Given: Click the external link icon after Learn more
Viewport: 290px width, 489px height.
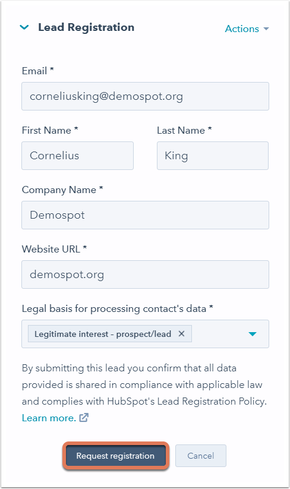Looking at the screenshot, I should 84,418.
